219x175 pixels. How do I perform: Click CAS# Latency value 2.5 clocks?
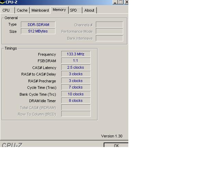(76, 67)
